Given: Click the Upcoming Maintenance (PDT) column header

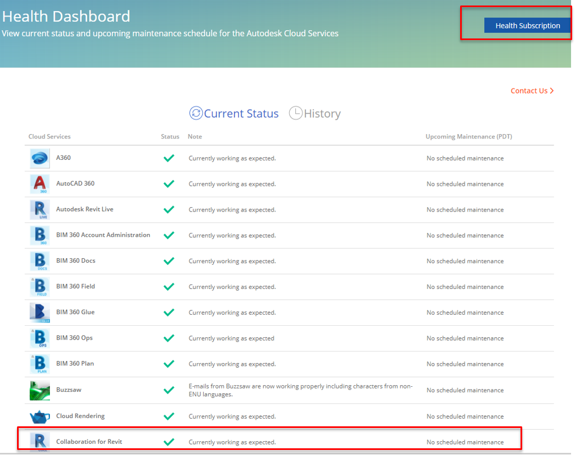Looking at the screenshot, I should tap(468, 136).
